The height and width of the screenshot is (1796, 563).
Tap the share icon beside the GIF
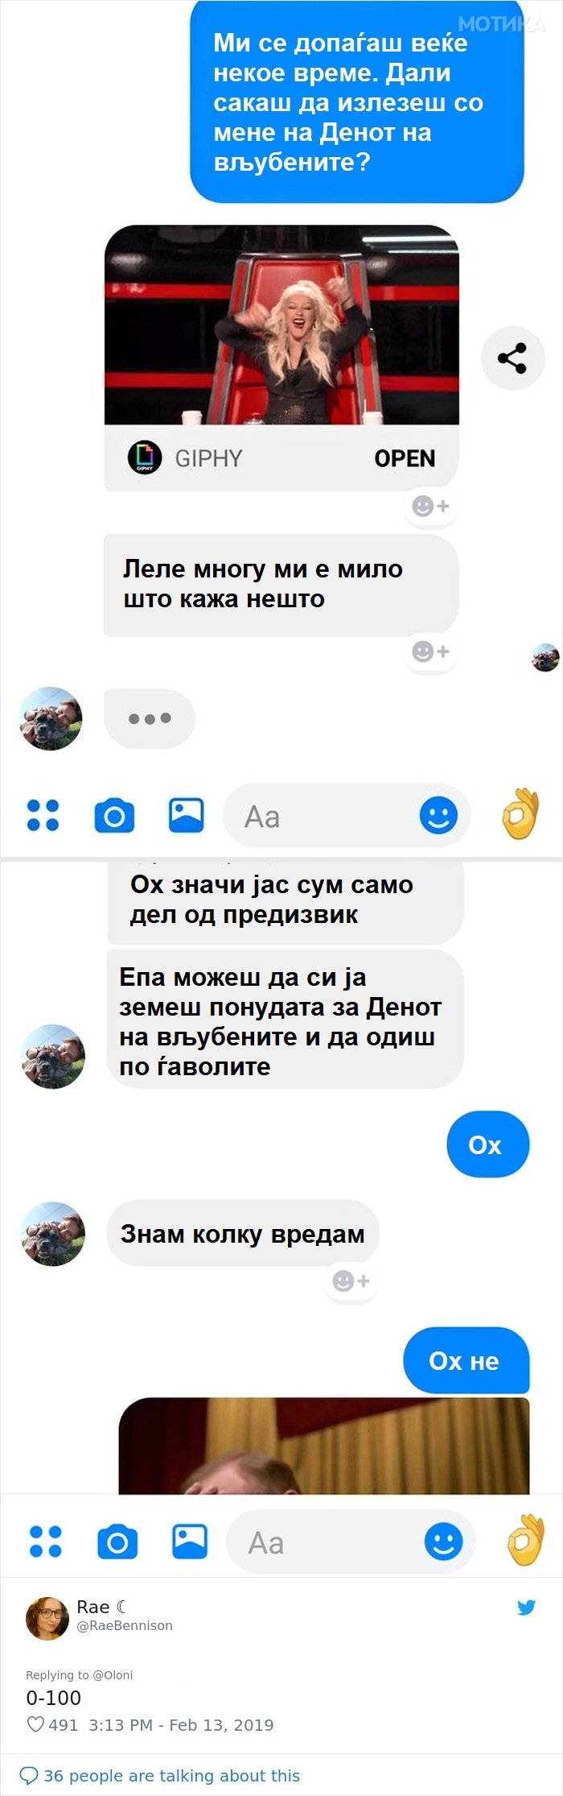pyautogui.click(x=512, y=358)
